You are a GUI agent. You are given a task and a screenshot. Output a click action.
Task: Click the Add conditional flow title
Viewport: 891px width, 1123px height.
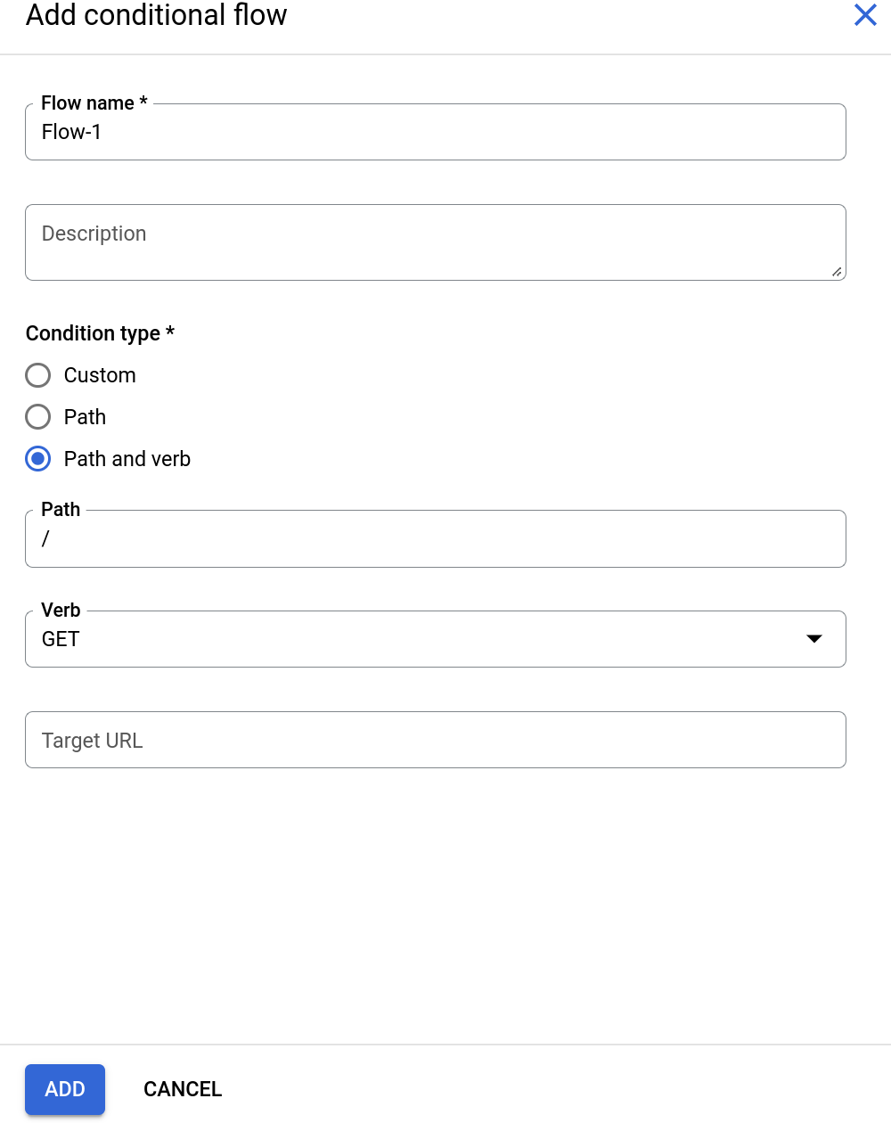pyautogui.click(x=156, y=15)
